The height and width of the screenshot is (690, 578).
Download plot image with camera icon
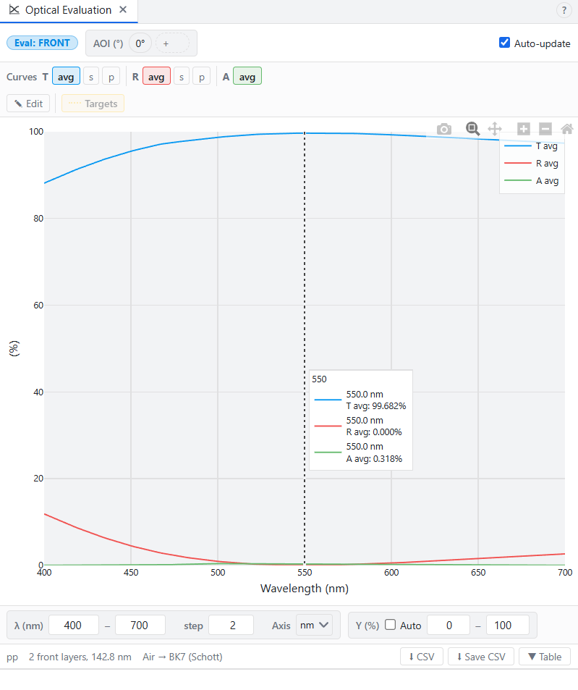(444, 129)
